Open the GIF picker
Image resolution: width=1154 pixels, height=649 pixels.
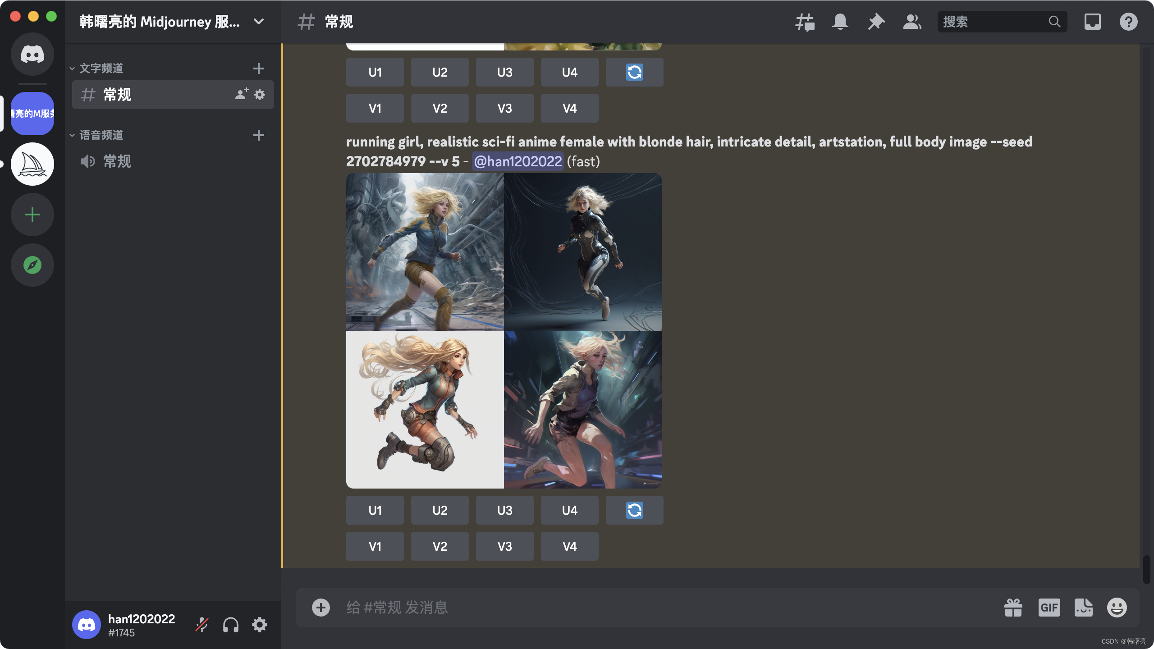pos(1049,608)
